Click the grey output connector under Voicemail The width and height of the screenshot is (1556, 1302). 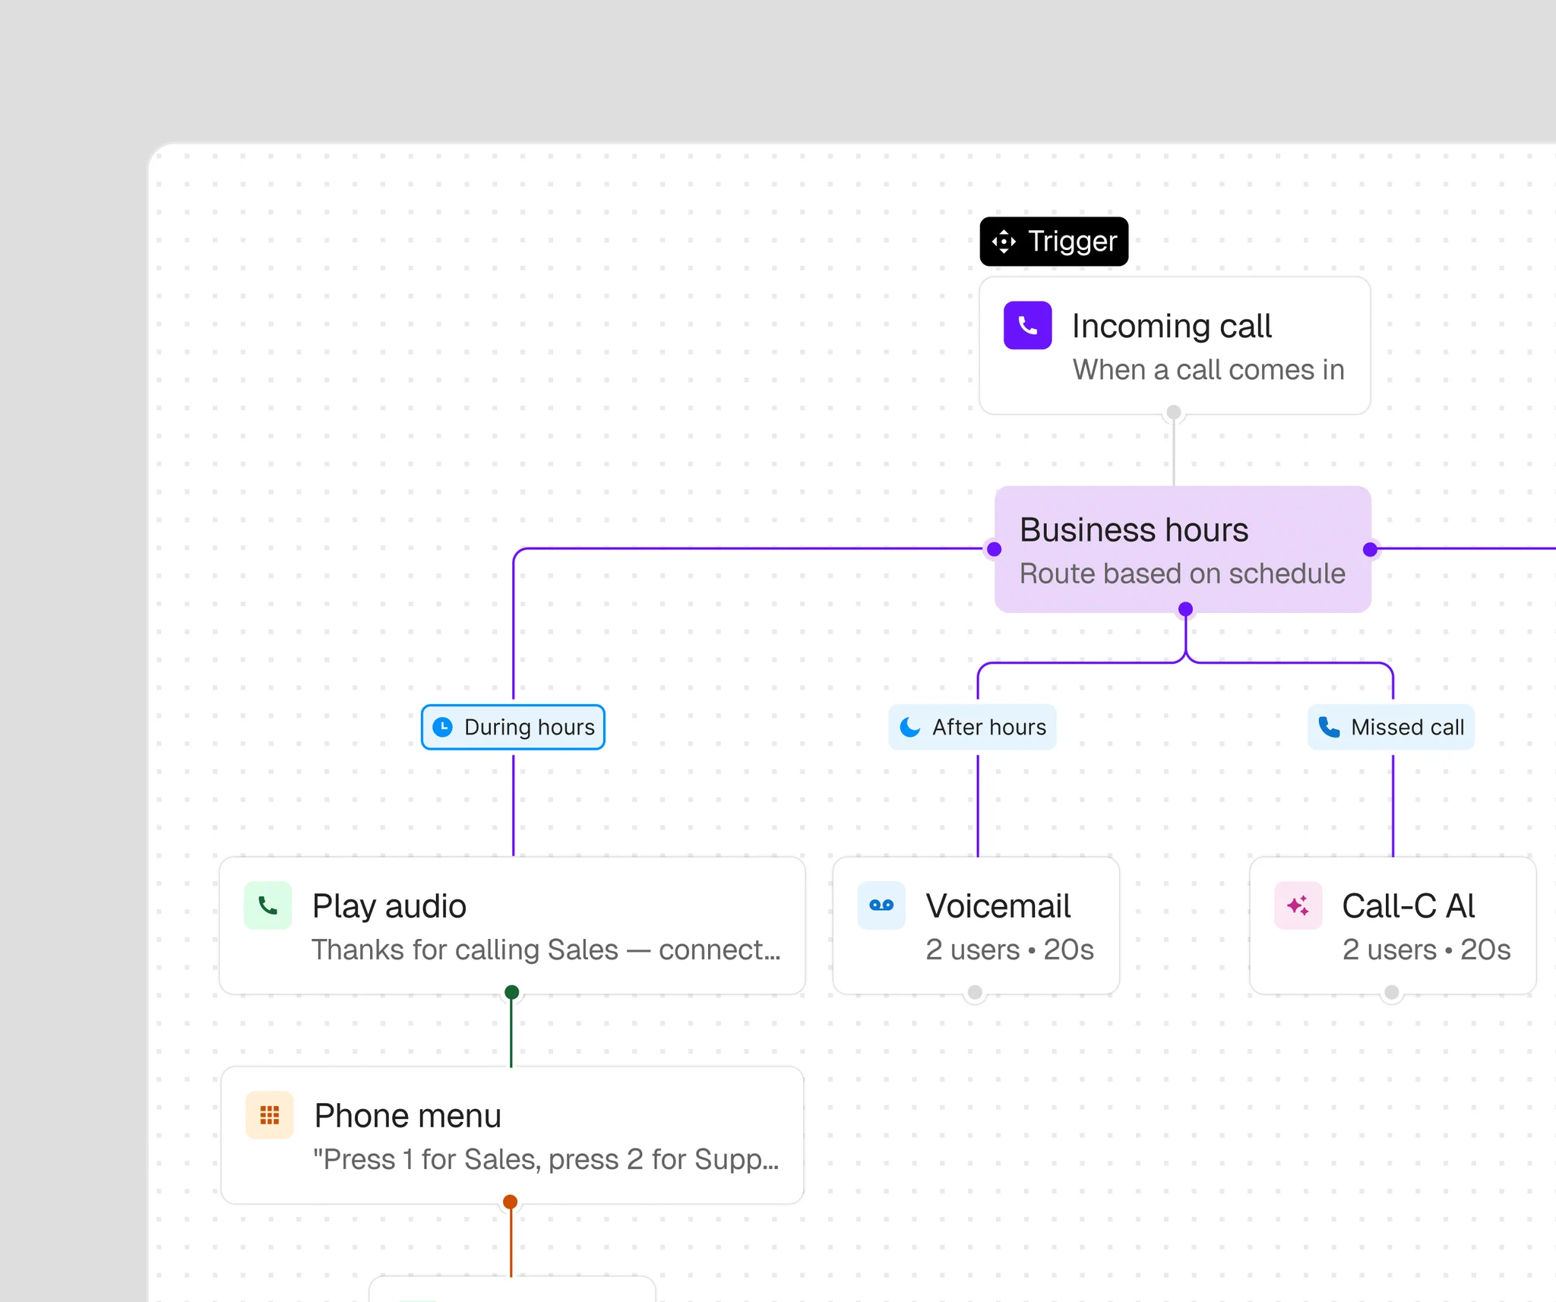coord(975,992)
